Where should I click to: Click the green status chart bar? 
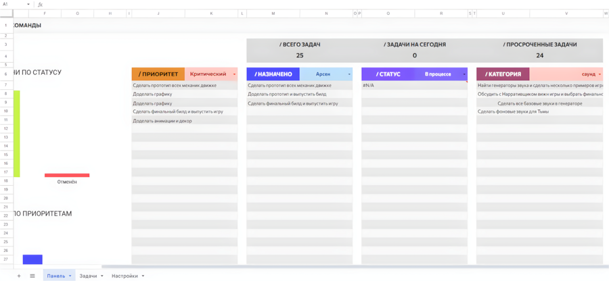pyautogui.click(x=17, y=134)
